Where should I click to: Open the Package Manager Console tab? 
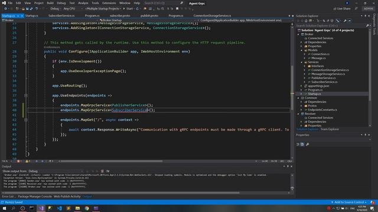35,197
